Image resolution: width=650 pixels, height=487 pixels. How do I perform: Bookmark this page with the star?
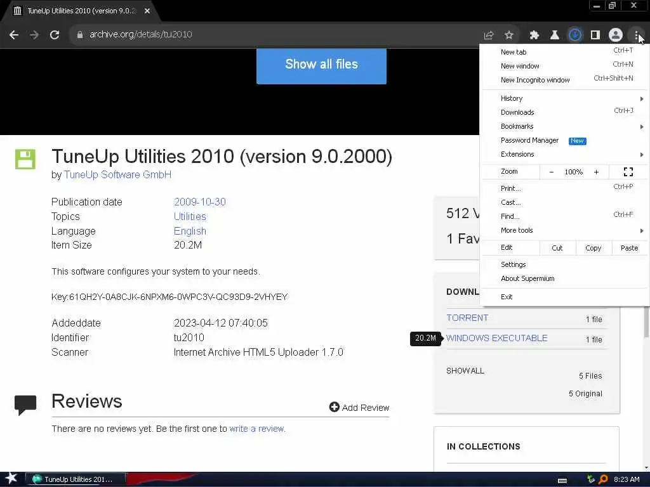509,36
